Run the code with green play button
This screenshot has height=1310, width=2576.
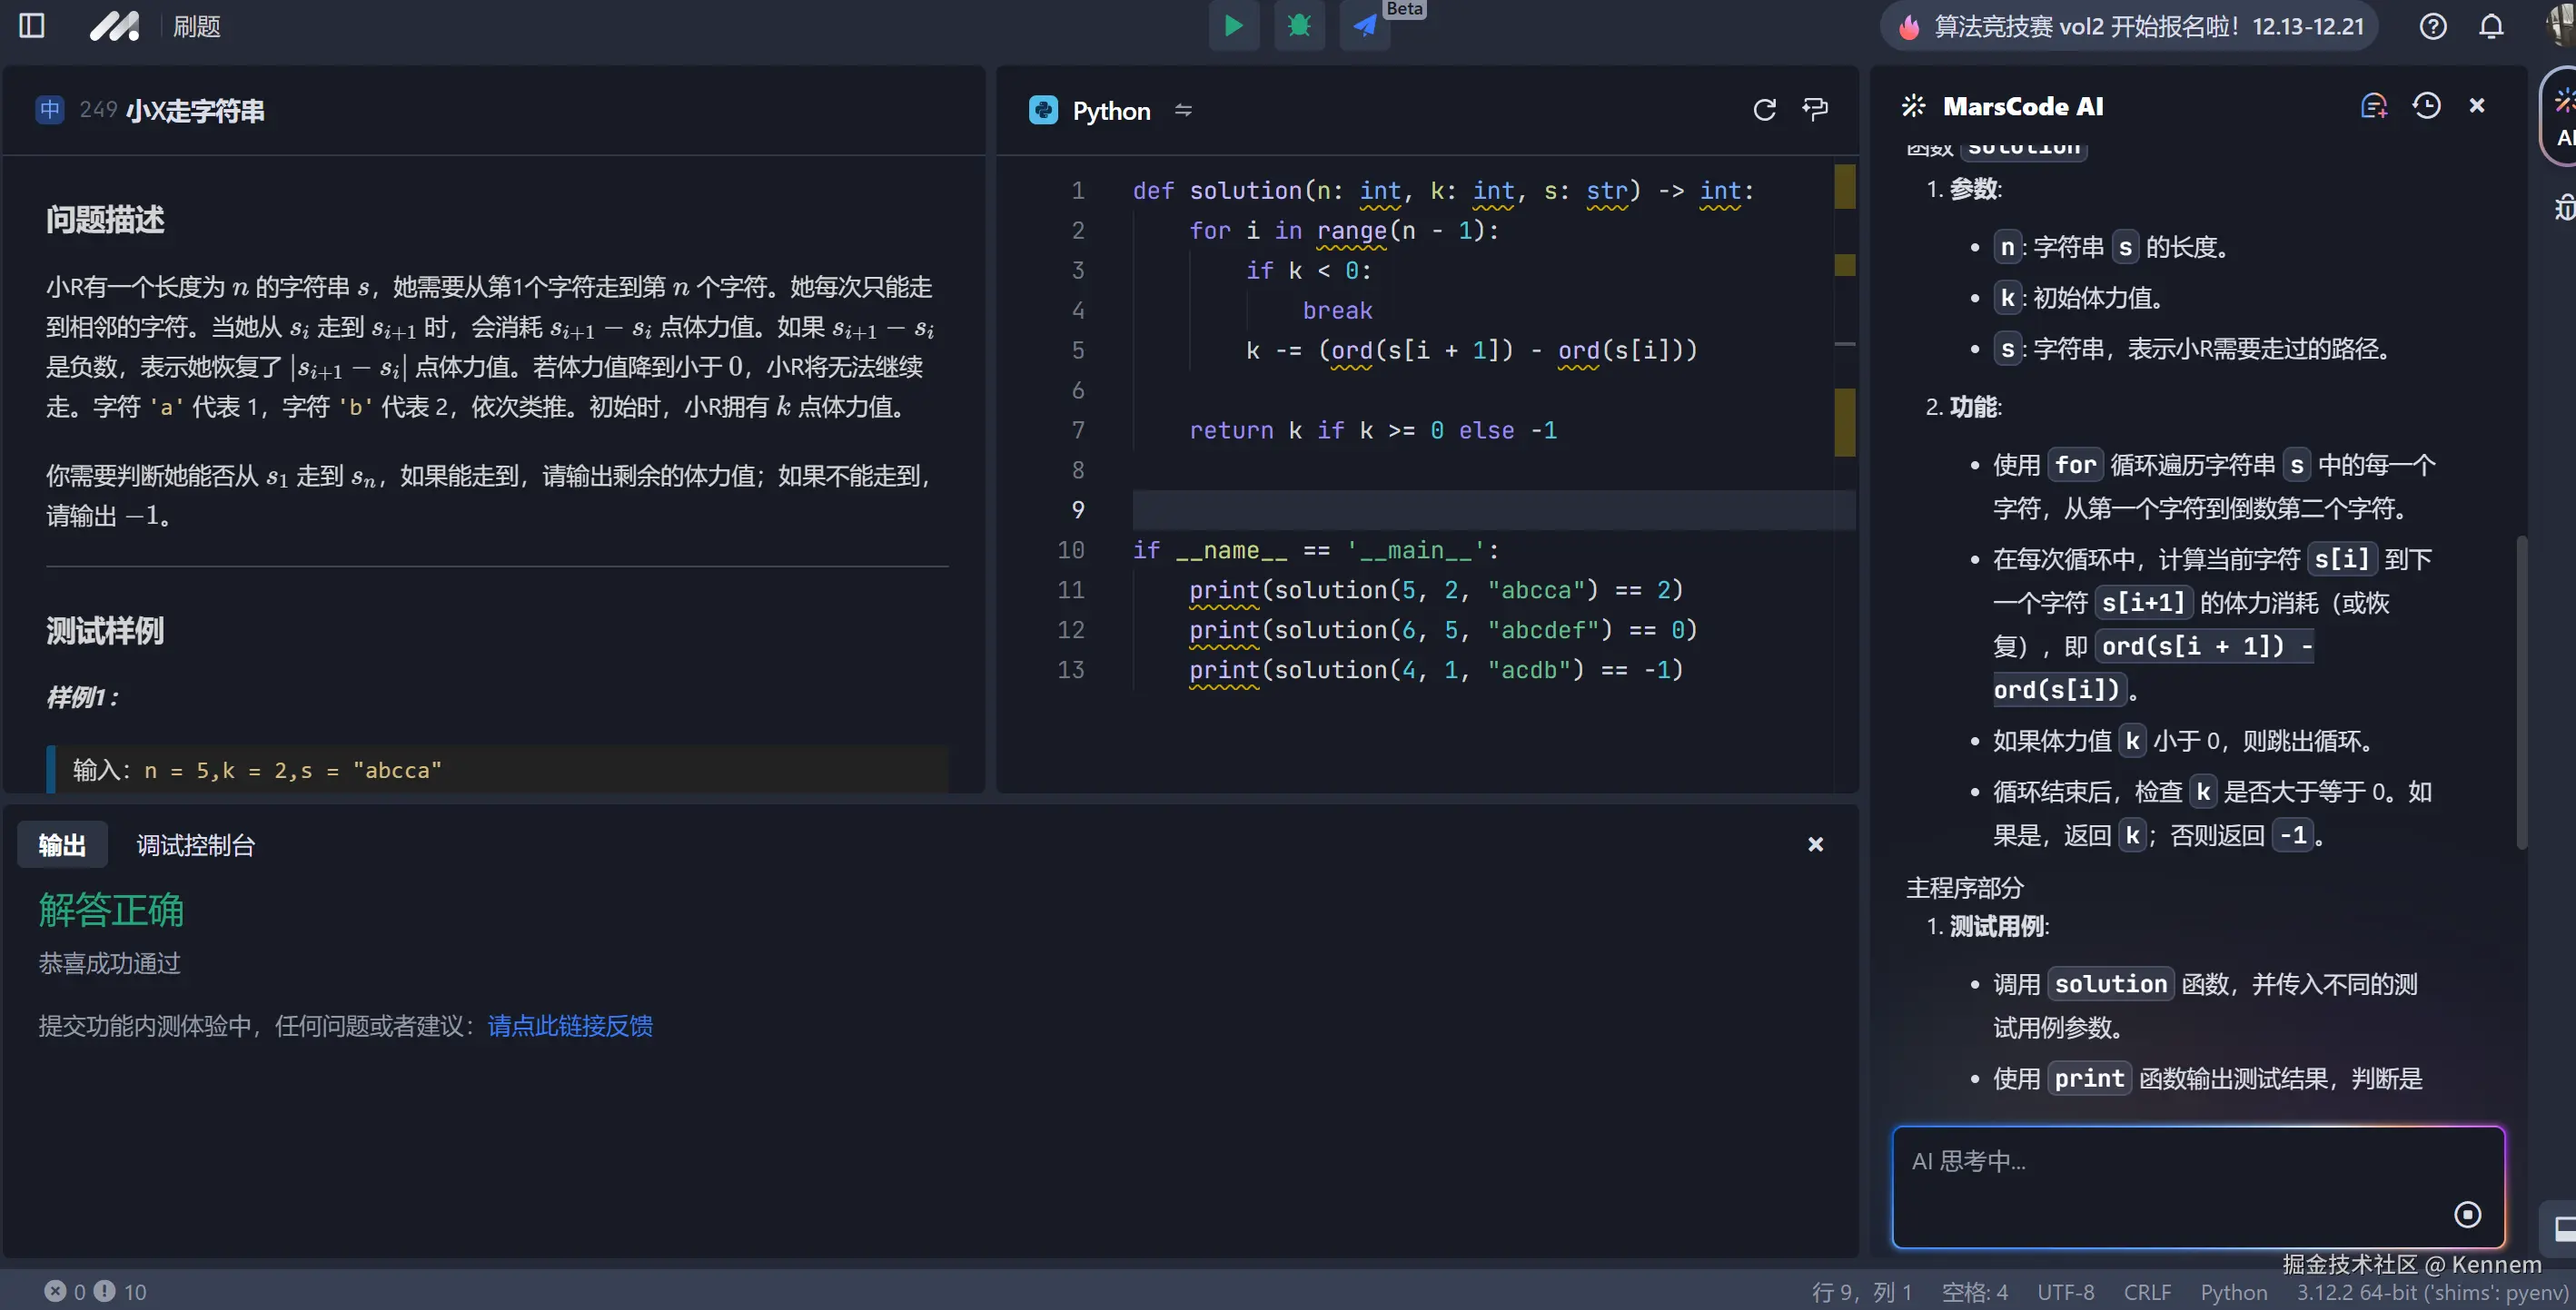click(1233, 26)
